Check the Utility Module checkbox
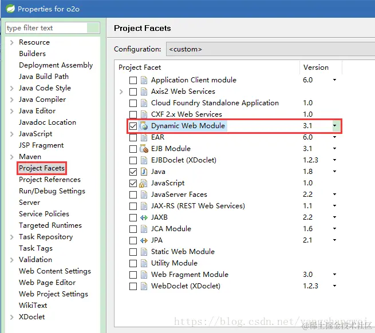The height and width of the screenshot is (333, 375). pos(133,263)
